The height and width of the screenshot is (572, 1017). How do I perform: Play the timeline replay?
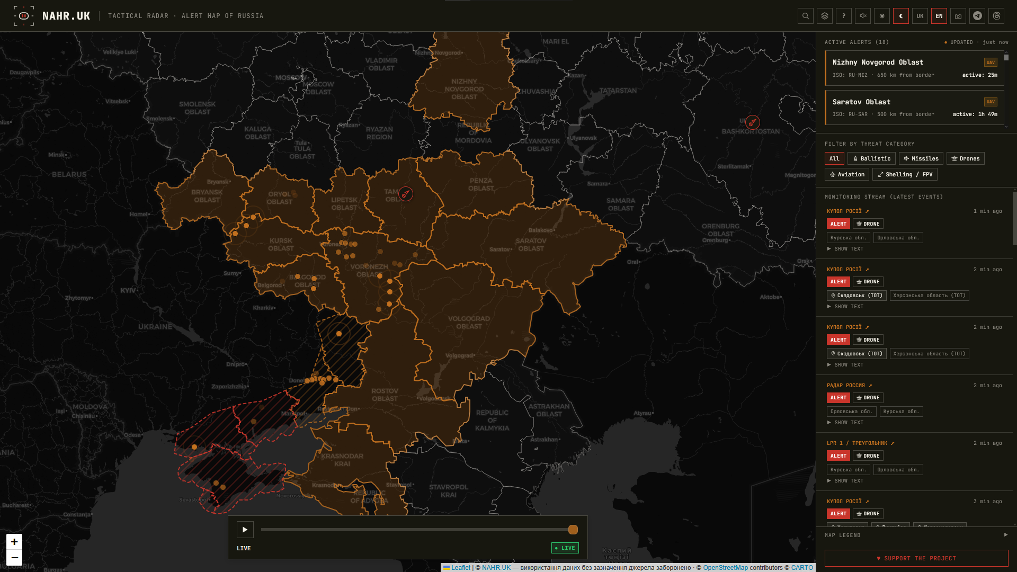[x=245, y=530]
